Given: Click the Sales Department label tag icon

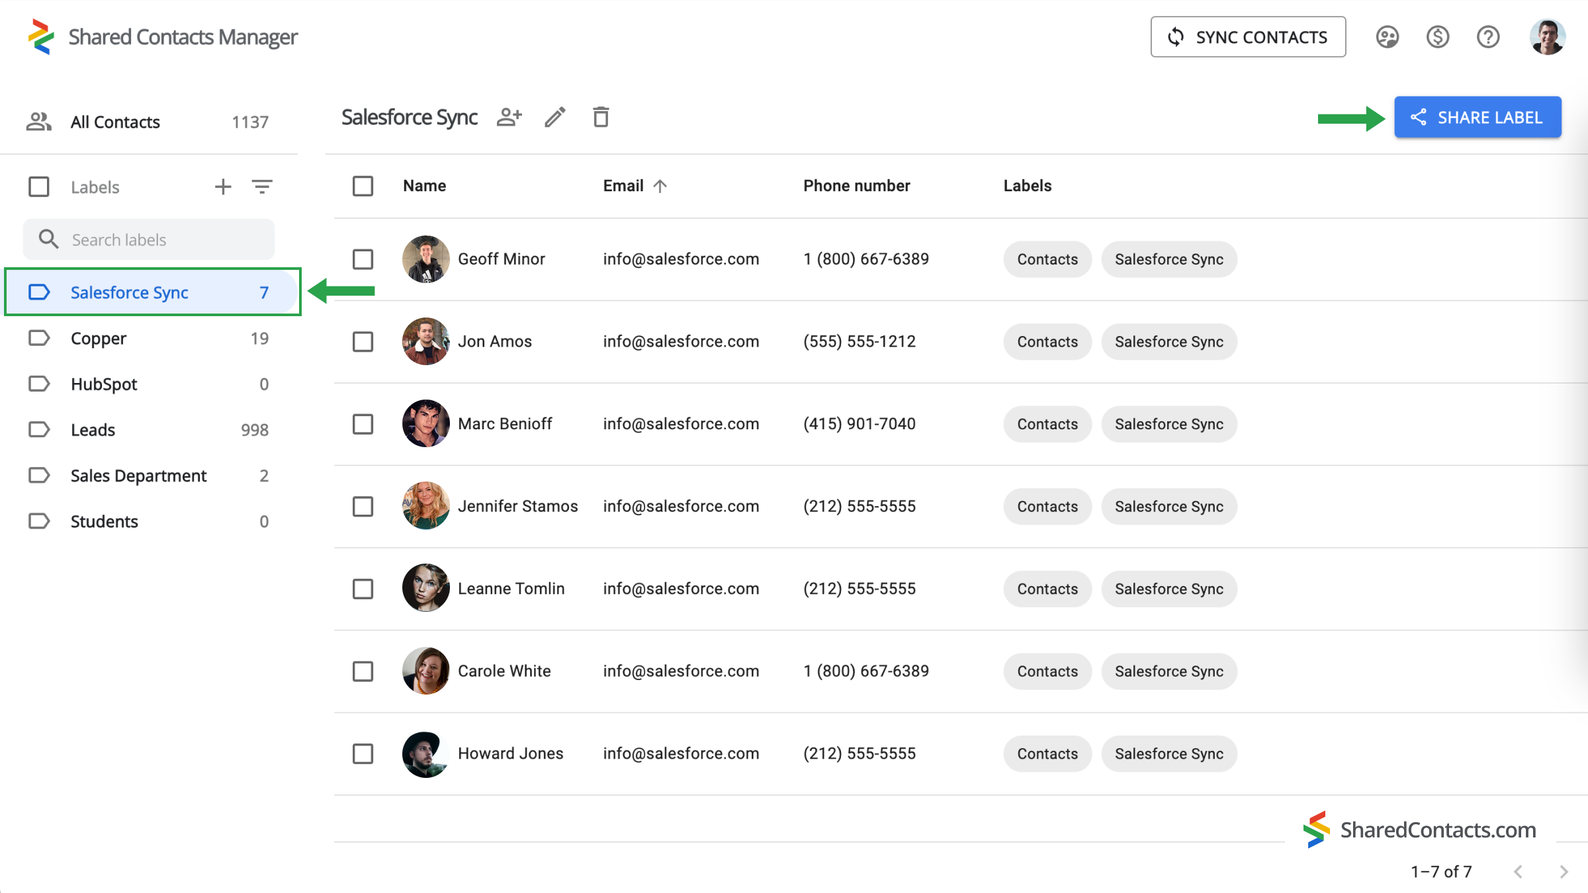Looking at the screenshot, I should click(x=39, y=475).
